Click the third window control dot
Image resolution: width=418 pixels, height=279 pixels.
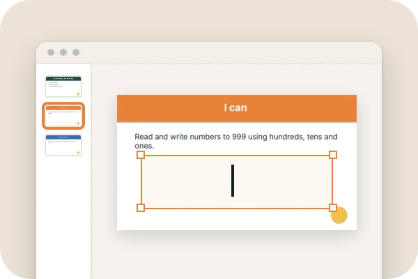76,52
